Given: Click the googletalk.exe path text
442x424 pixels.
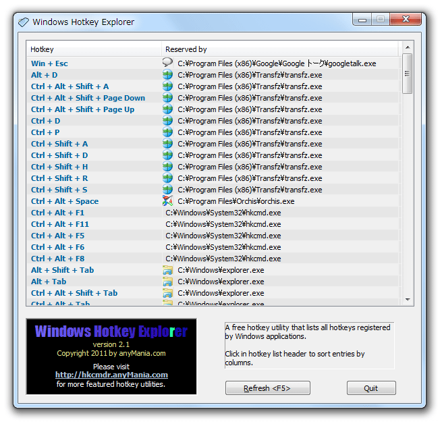Looking at the screenshot, I should click(x=277, y=63).
